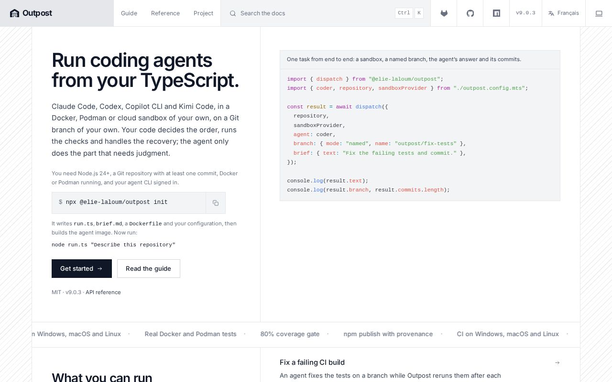The width and height of the screenshot is (612, 382).
Task: Open the Project menu item
Action: pyautogui.click(x=203, y=13)
